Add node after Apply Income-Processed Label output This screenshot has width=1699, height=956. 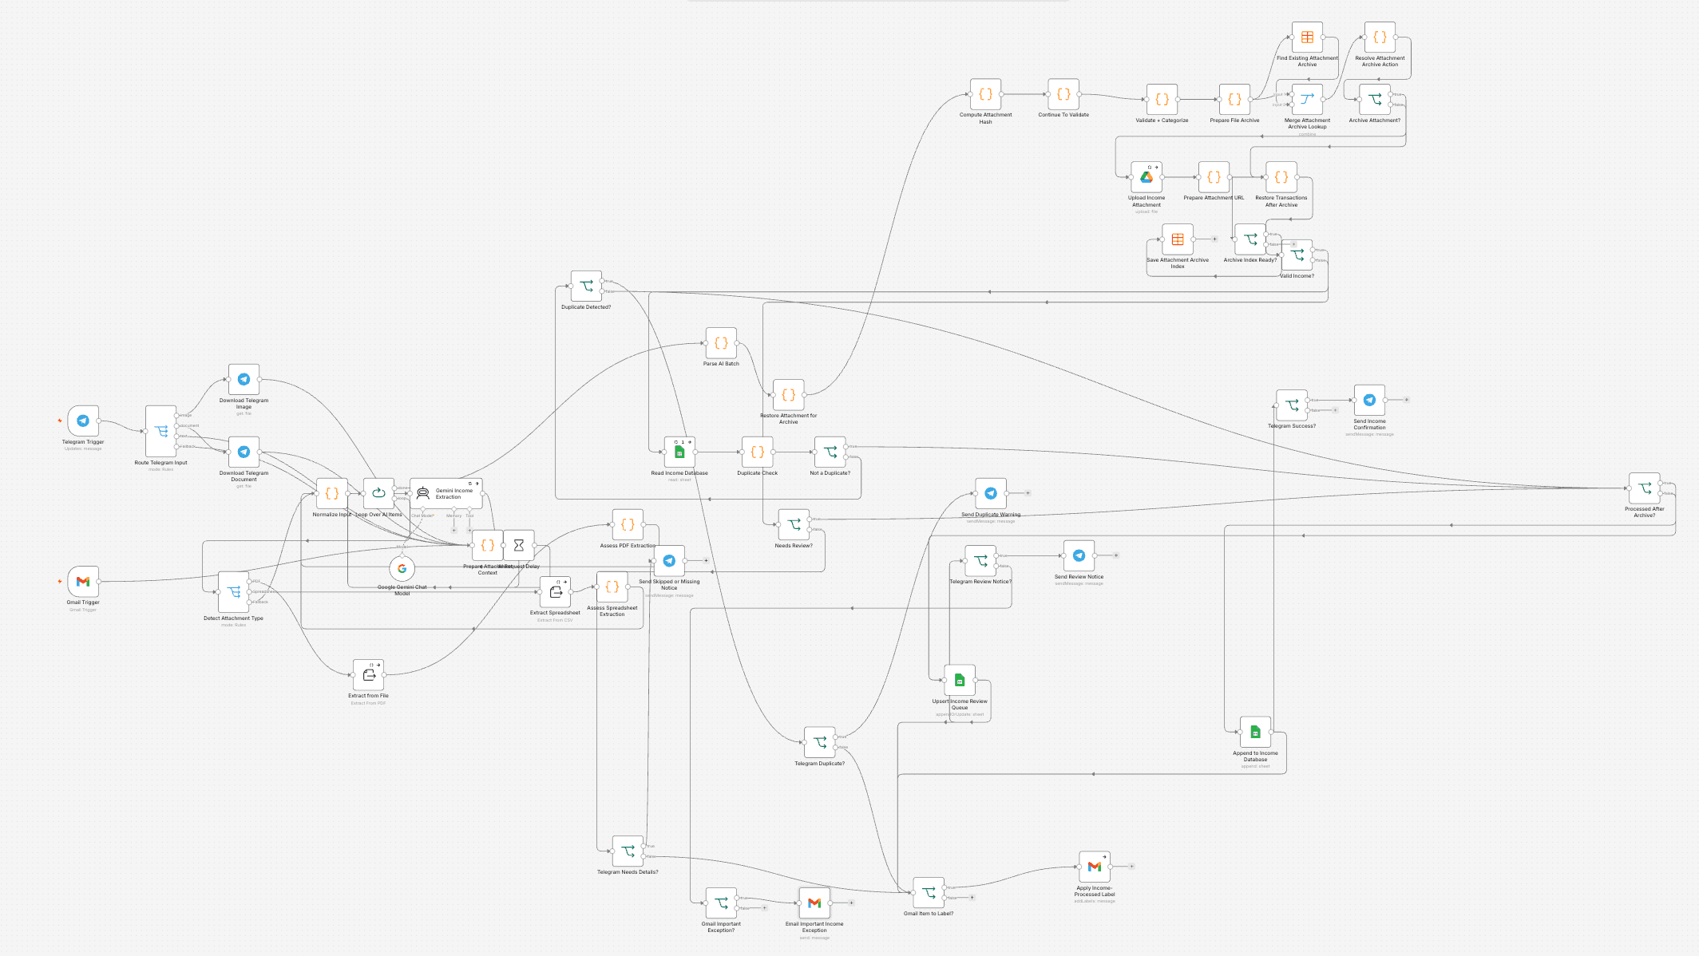click(1131, 866)
